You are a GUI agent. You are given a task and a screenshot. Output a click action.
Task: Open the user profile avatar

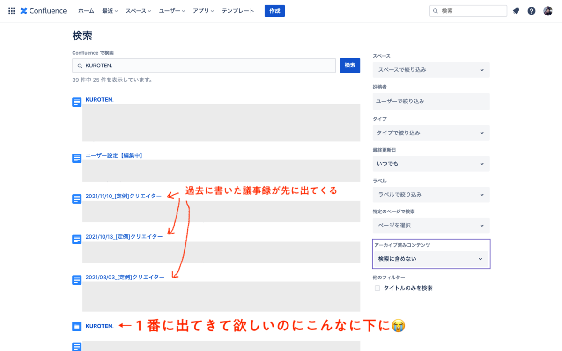click(x=548, y=11)
